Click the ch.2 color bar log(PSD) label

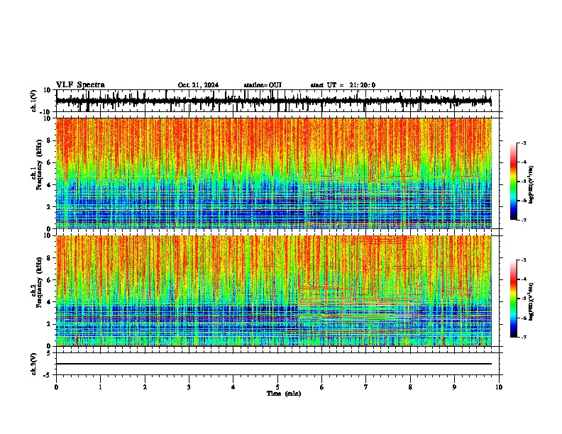[531, 301]
